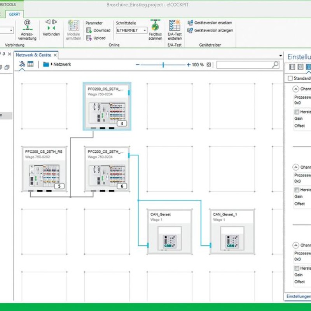Click the CAN port on middle PFC200
Viewport: 311px width, 311px height.
(x=129, y=155)
